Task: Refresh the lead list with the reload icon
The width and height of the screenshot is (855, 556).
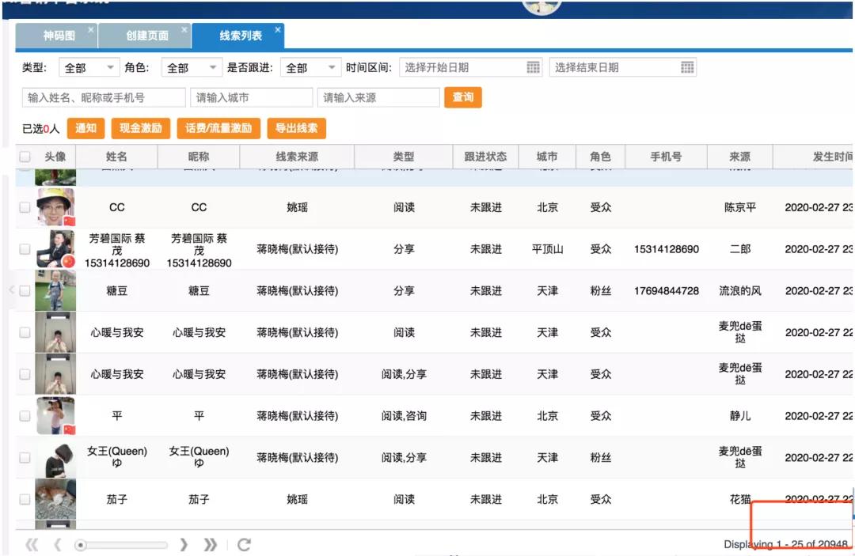Action: pos(244,544)
